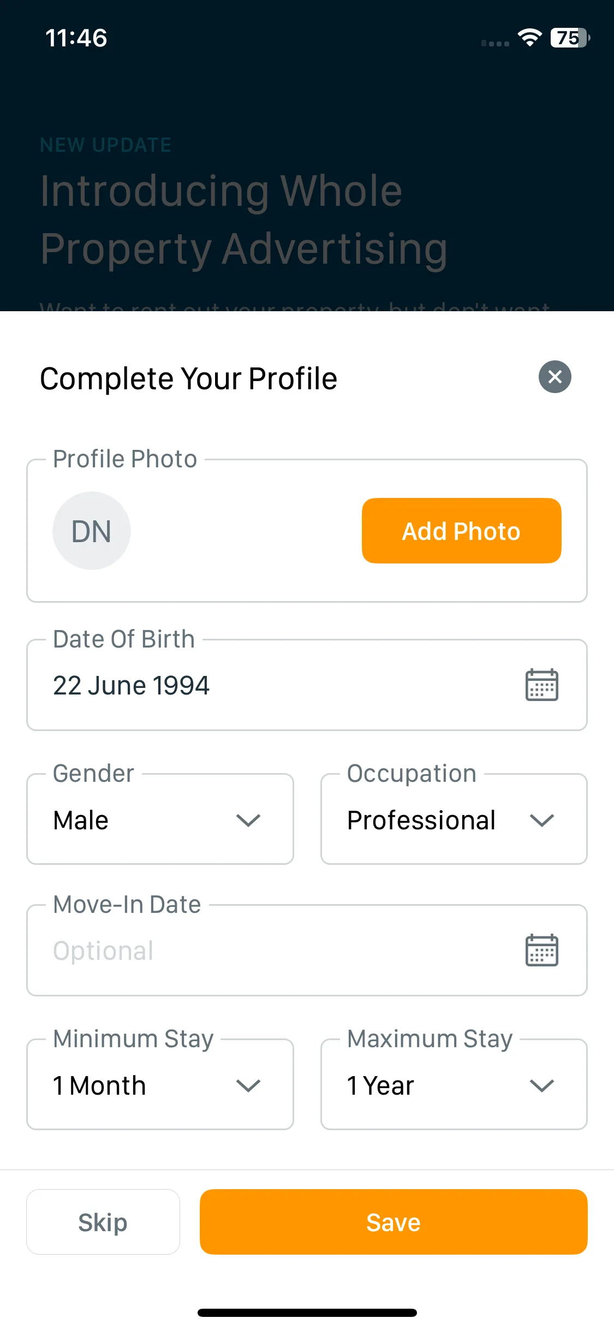The width and height of the screenshot is (614, 1330).
Task: Close the Complete Your Profile sheet
Action: click(555, 377)
